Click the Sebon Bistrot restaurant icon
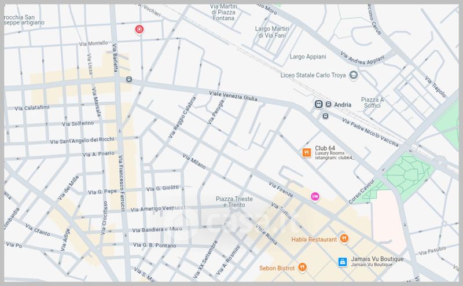 303,267
